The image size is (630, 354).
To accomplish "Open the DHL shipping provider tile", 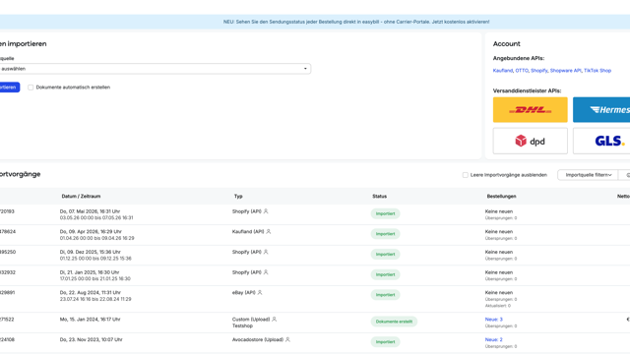I will pyautogui.click(x=530, y=109).
